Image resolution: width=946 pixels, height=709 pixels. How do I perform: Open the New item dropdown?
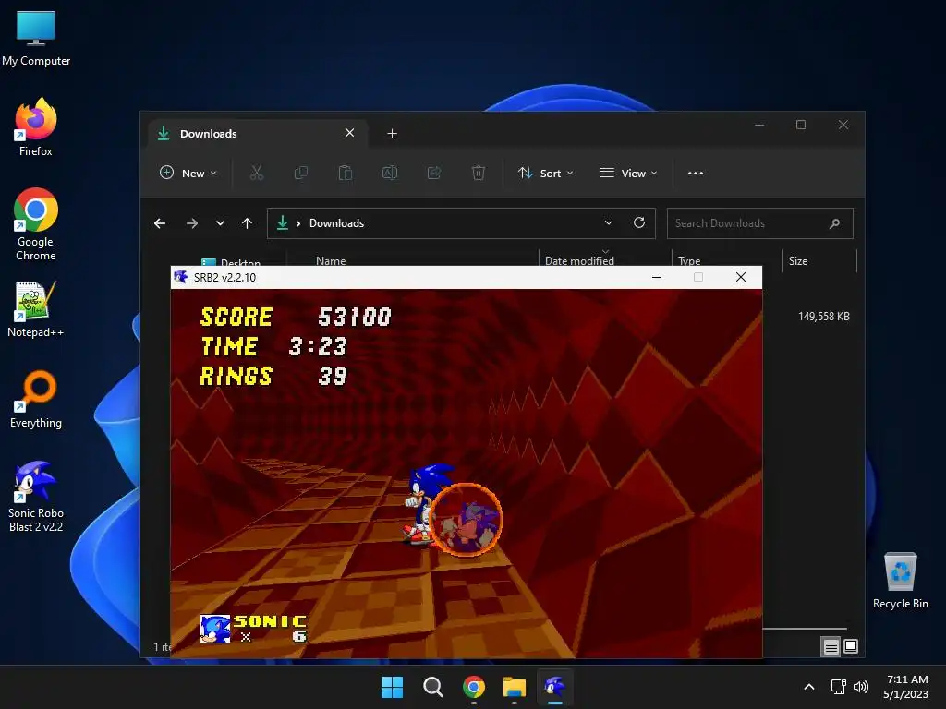pos(188,173)
